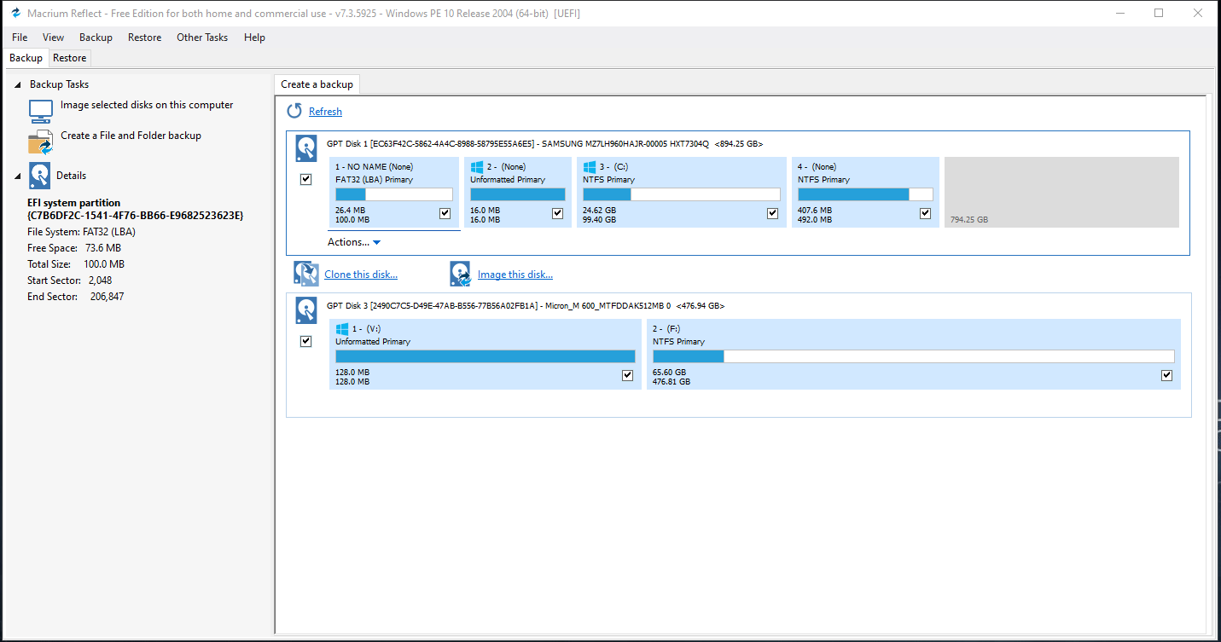Open the Actions... dropdown

point(354,242)
